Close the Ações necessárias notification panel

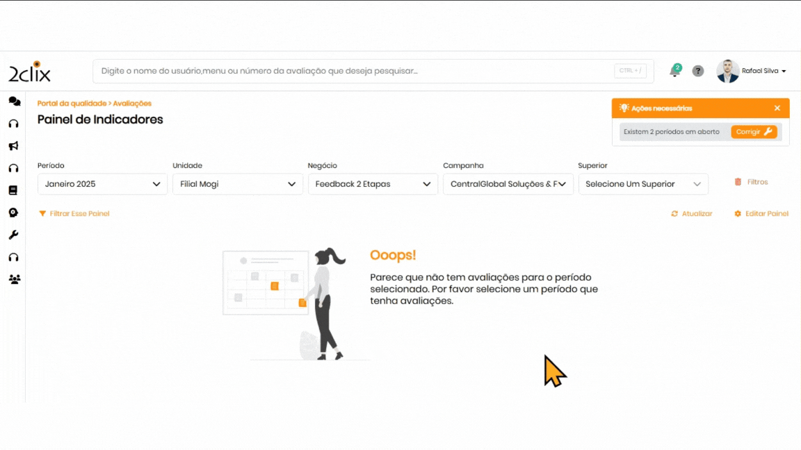[x=777, y=108]
